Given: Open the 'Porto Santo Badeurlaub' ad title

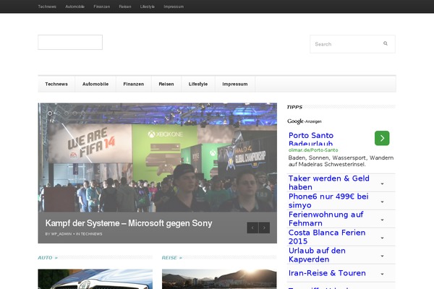Looking at the screenshot, I should [311, 139].
